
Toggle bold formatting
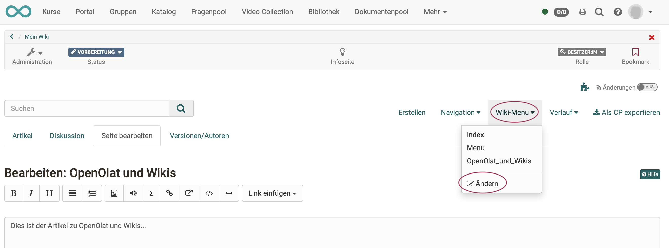[x=13, y=193]
